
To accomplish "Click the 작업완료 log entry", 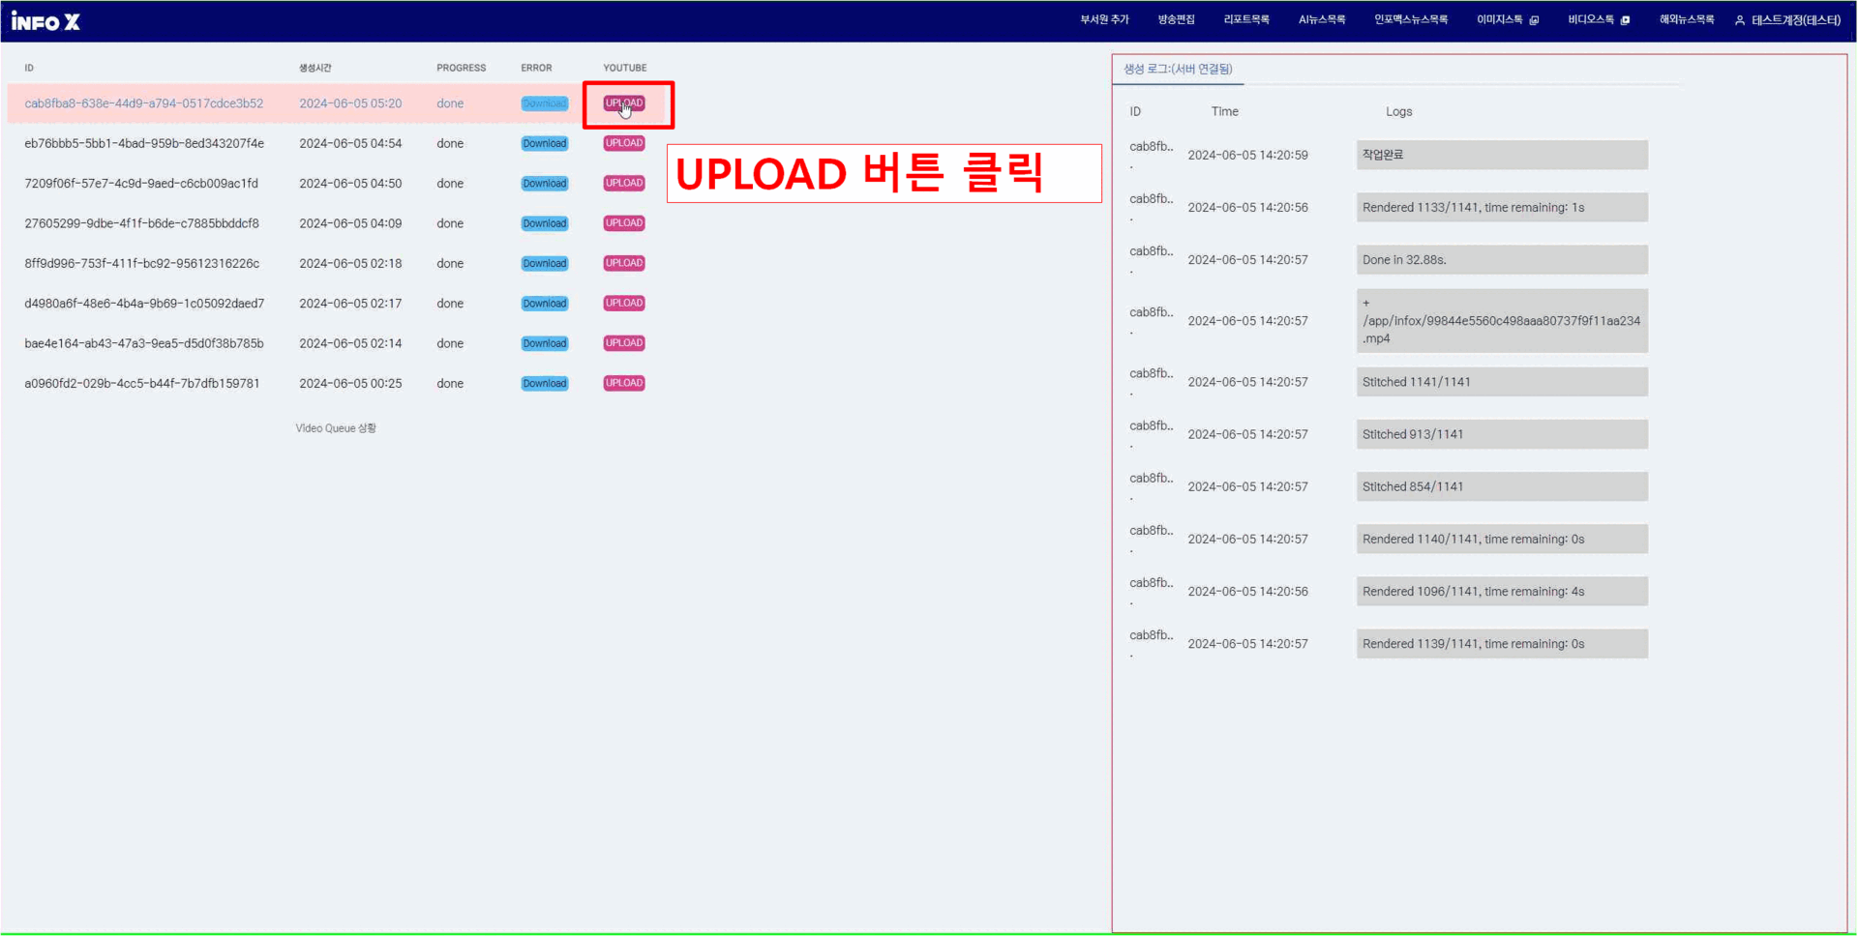I will click(x=1502, y=155).
